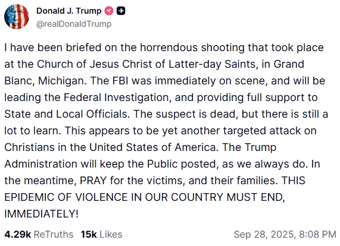
Task: Click "United States of America" in post
Action: pos(152,147)
